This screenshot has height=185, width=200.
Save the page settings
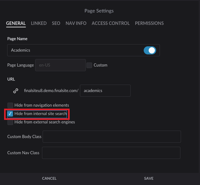point(149,178)
